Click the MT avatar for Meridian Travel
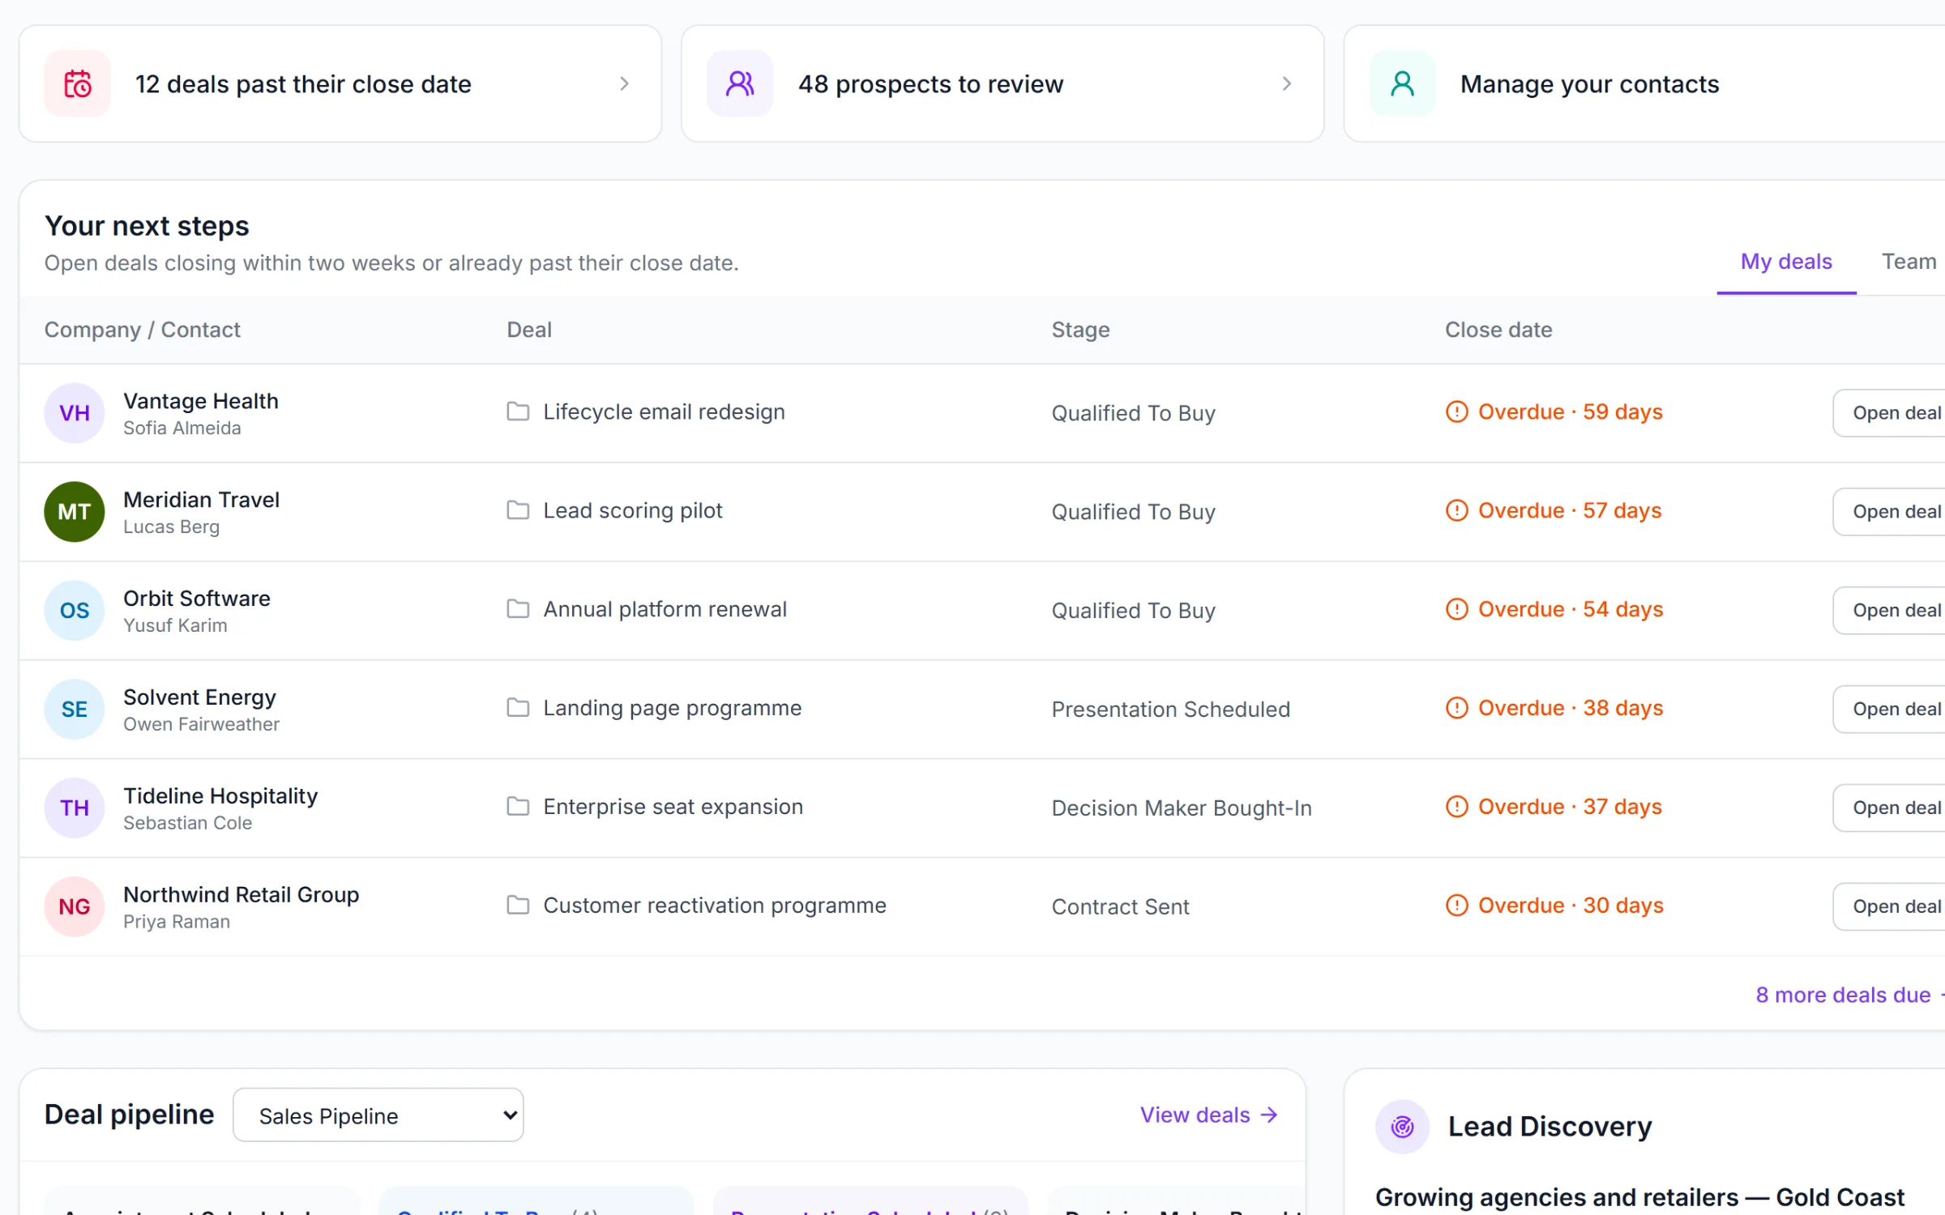 75,512
